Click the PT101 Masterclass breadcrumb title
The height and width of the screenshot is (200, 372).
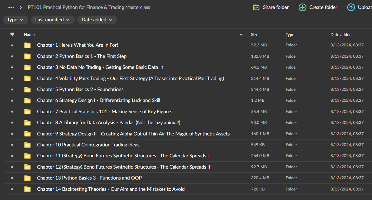click(x=88, y=7)
